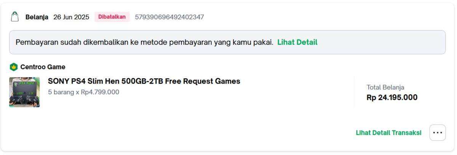The image size is (457, 155).
Task: Click Lihat Detail in the refund notice
Action: pos(297,42)
